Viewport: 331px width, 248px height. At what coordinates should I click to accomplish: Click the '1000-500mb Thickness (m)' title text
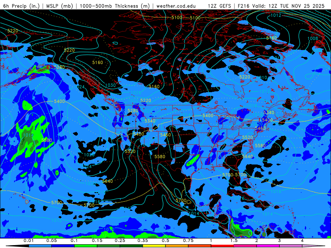(115, 6)
